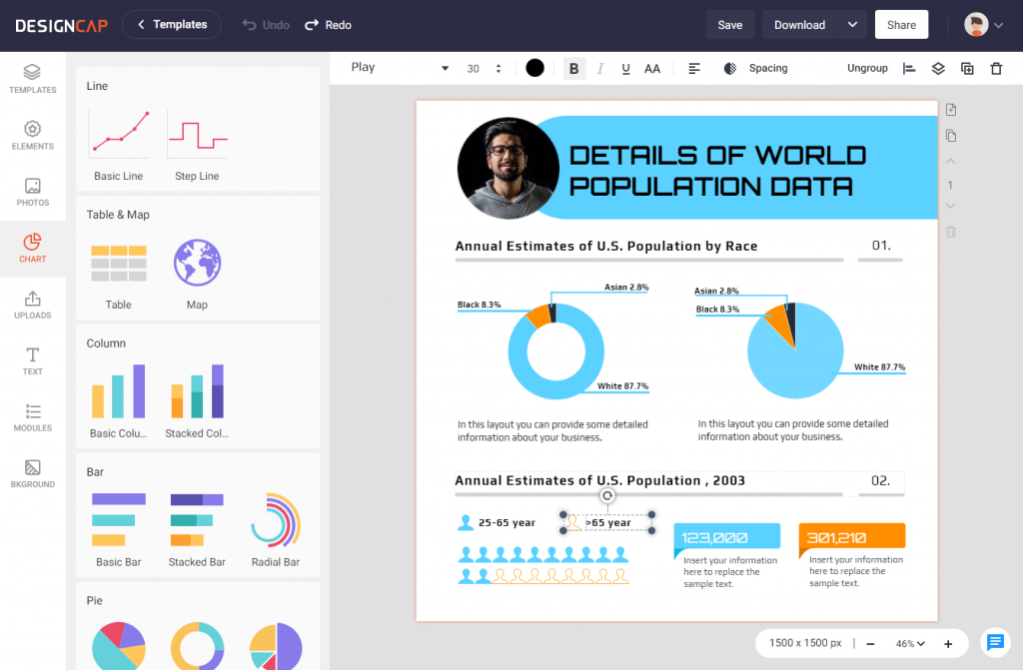This screenshot has height=670, width=1023.
Task: Increase font size with the stepper
Action: tap(498, 62)
